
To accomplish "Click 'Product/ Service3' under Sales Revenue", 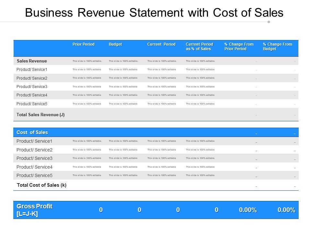I will [32, 87].
